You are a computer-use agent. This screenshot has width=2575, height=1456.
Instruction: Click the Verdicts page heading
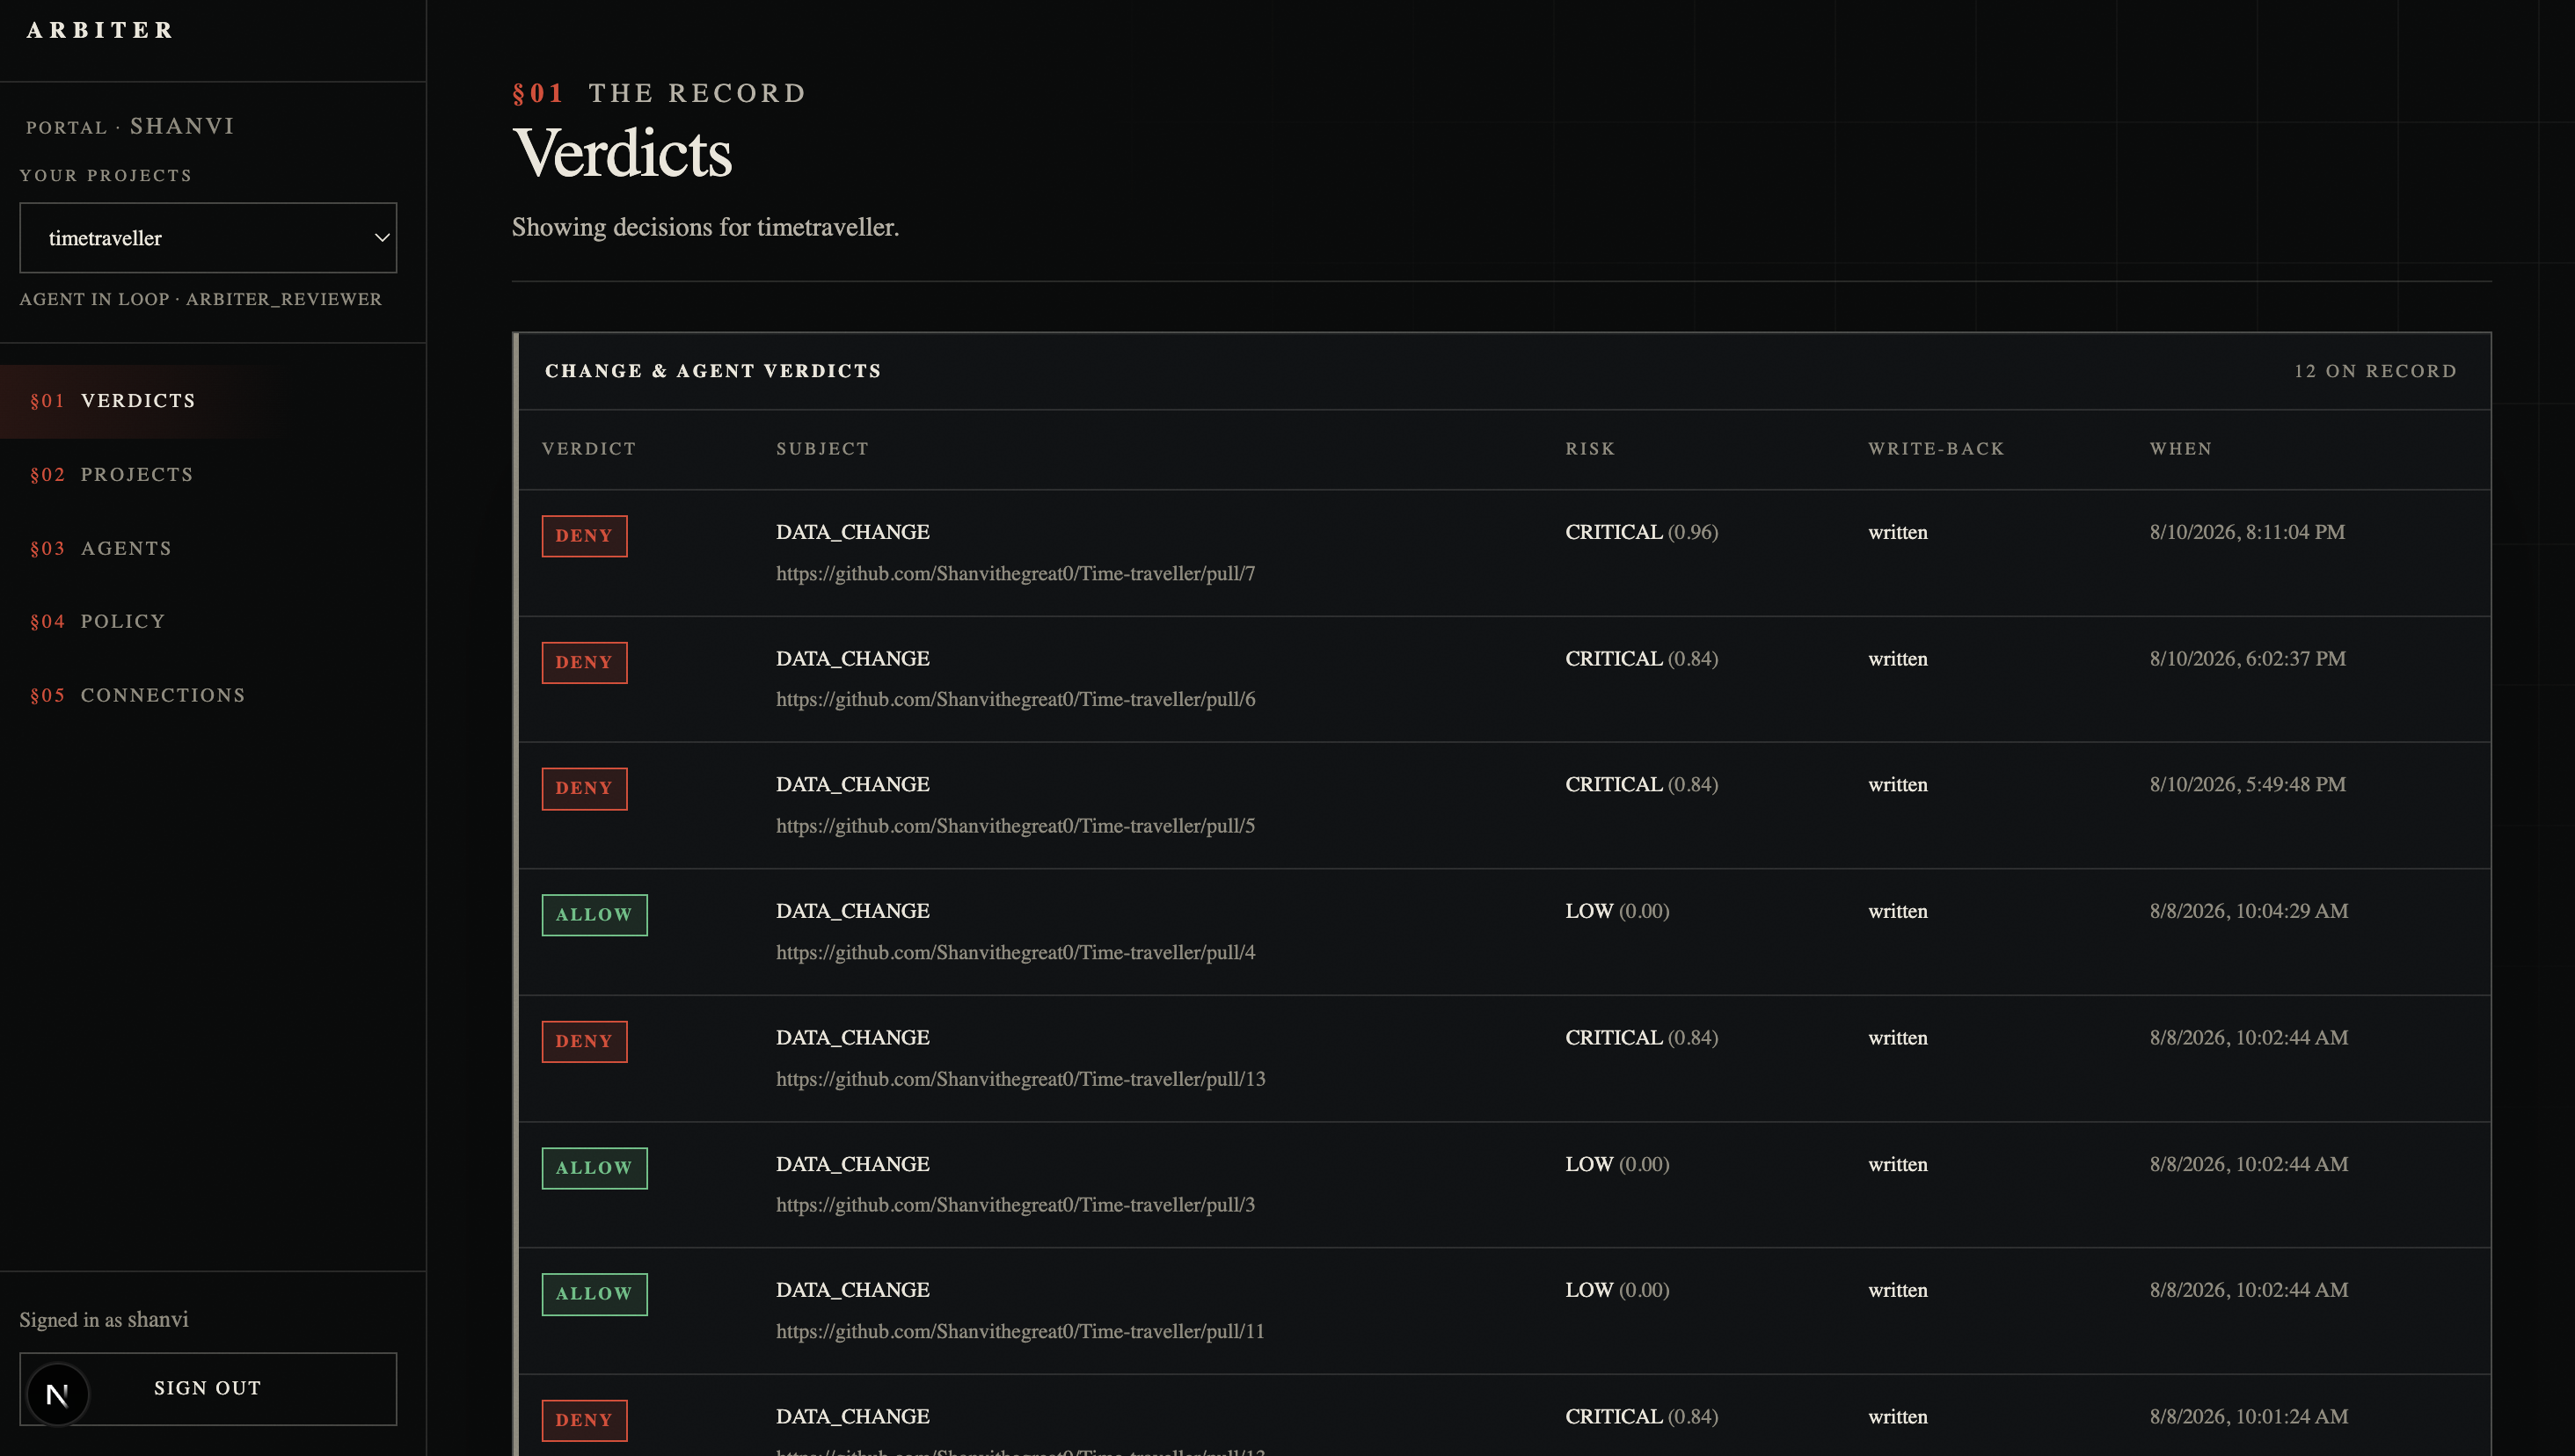622,154
